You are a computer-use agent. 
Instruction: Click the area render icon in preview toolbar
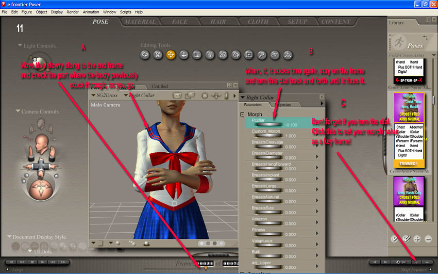click(190, 95)
